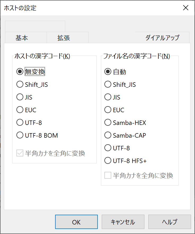Open the 基本 tab
Viewport: 195px width, 234px height.
22,38
